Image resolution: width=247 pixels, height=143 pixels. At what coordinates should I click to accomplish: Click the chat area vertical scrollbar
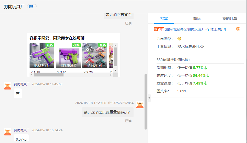coord(146,102)
